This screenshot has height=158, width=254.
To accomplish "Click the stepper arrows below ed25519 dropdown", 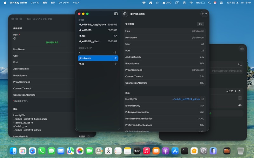I will 240,98.
